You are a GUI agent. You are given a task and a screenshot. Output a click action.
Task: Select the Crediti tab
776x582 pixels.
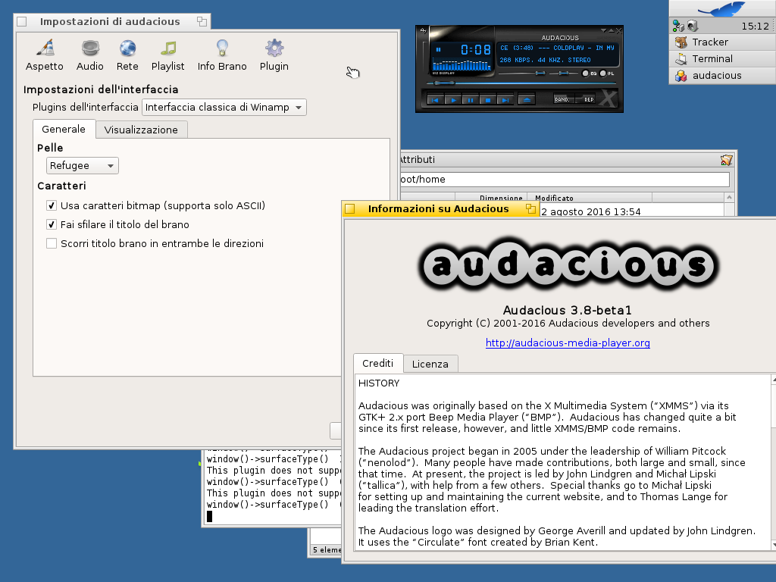(x=378, y=363)
